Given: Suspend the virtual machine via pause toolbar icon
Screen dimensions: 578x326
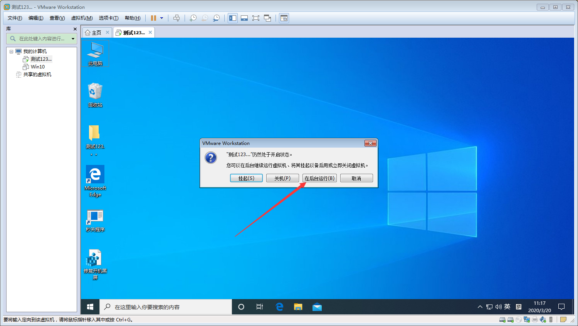Looking at the screenshot, I should click(154, 18).
